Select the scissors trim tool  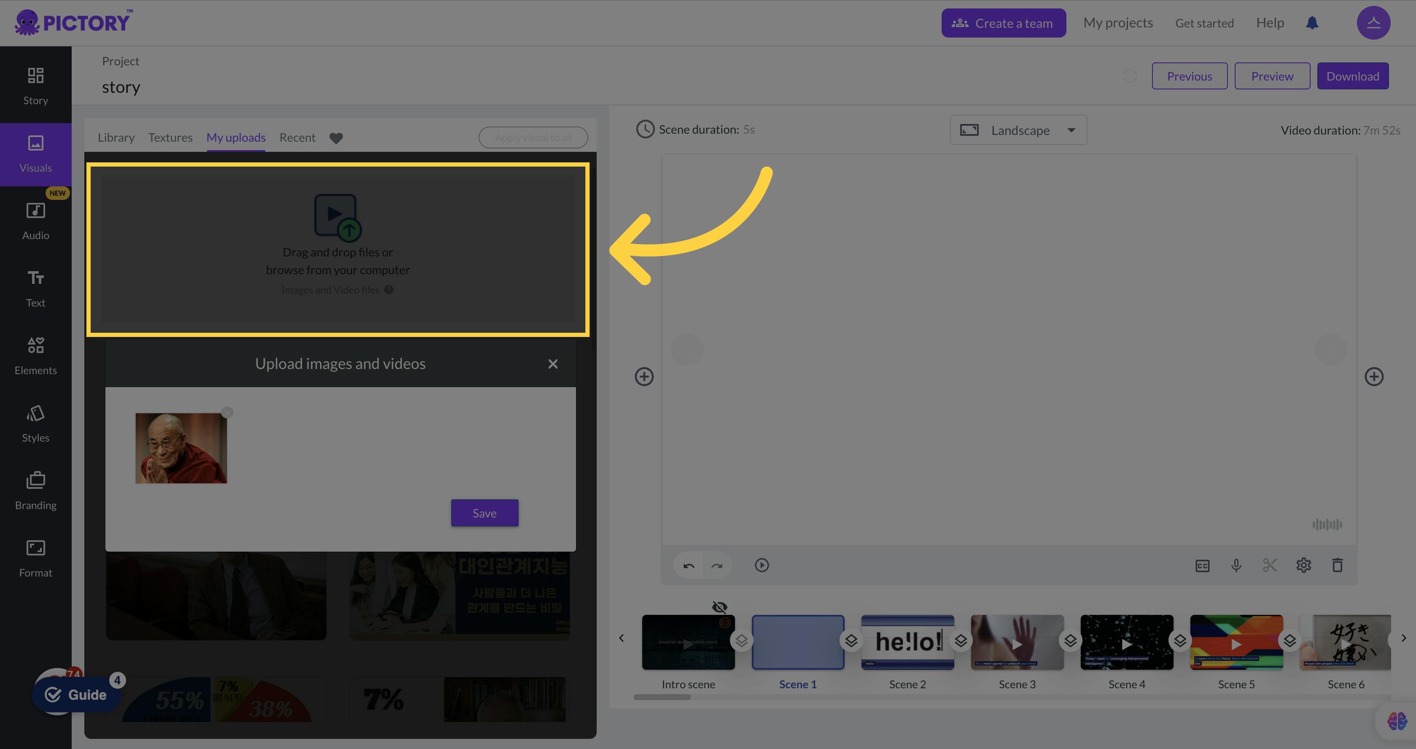coord(1270,565)
